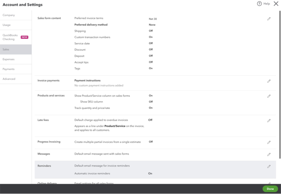The image size is (281, 194).
Task: Select the Expenses settings tab
Action: (x=9, y=59)
